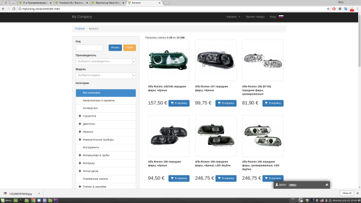Expand the Измерительные приборы category
This screenshot has width=361, height=203.
point(80,139)
